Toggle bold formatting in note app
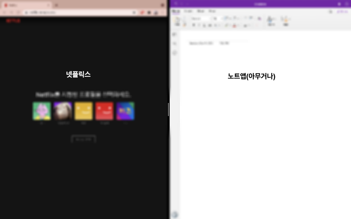 pyautogui.click(x=194, y=25)
